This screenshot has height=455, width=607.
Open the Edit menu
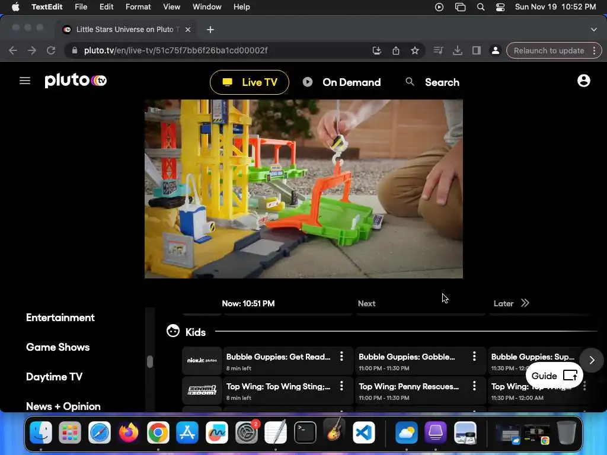[106, 7]
